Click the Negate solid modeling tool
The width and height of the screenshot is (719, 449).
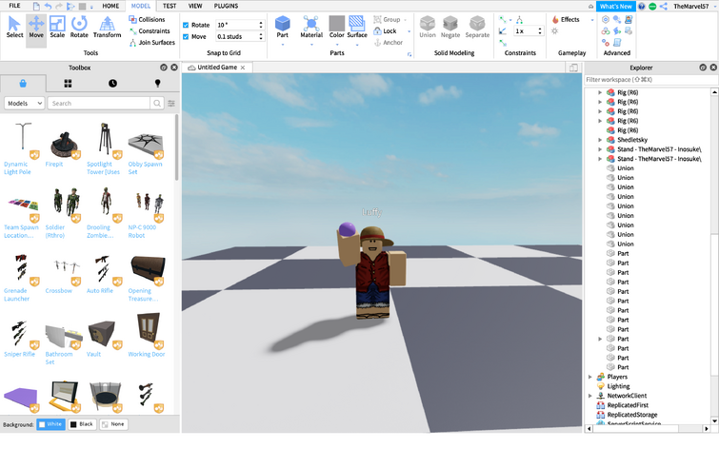coord(449,27)
